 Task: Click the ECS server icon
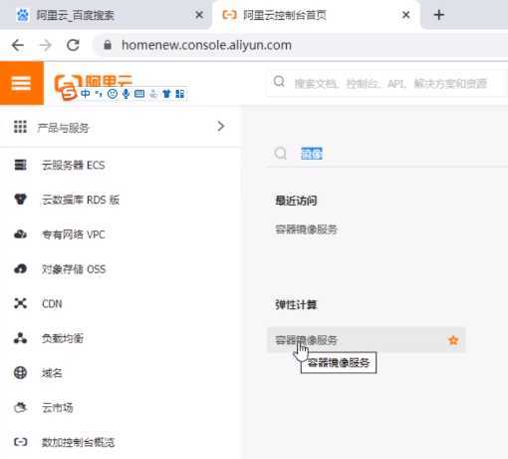pyautogui.click(x=20, y=165)
